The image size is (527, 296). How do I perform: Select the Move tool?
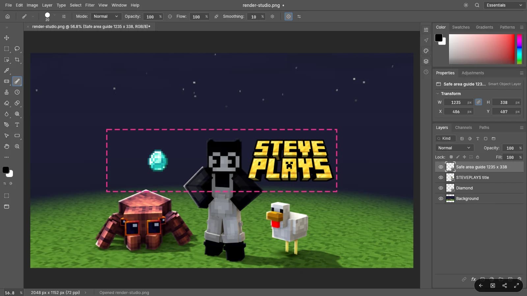click(x=7, y=38)
